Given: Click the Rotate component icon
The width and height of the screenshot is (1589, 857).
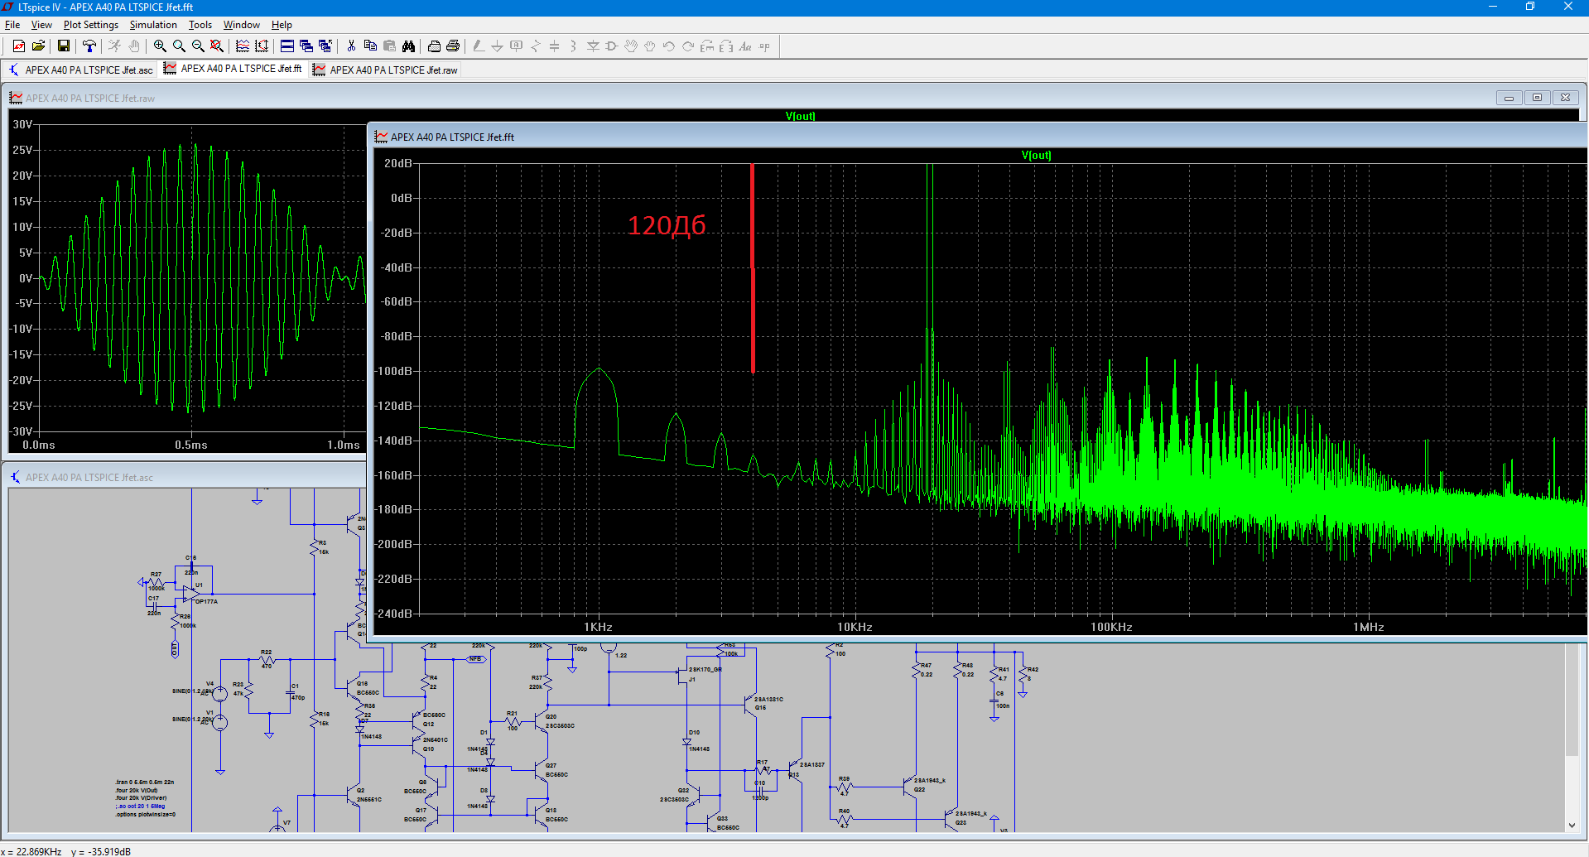Looking at the screenshot, I should tap(707, 46).
